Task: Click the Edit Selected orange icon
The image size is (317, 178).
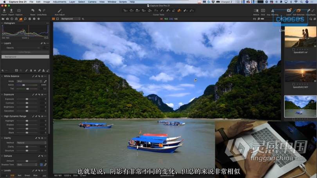Action: pos(298,11)
